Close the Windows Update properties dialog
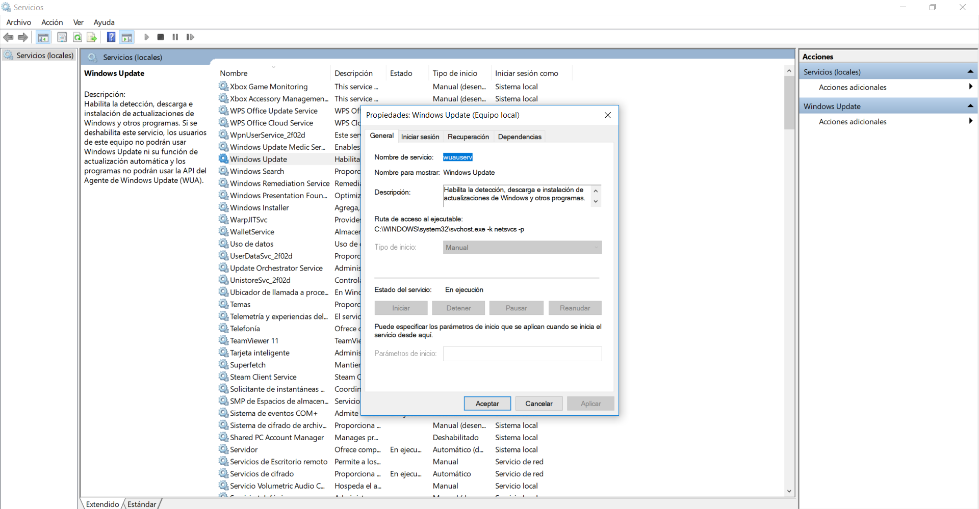979x509 pixels. (x=608, y=115)
